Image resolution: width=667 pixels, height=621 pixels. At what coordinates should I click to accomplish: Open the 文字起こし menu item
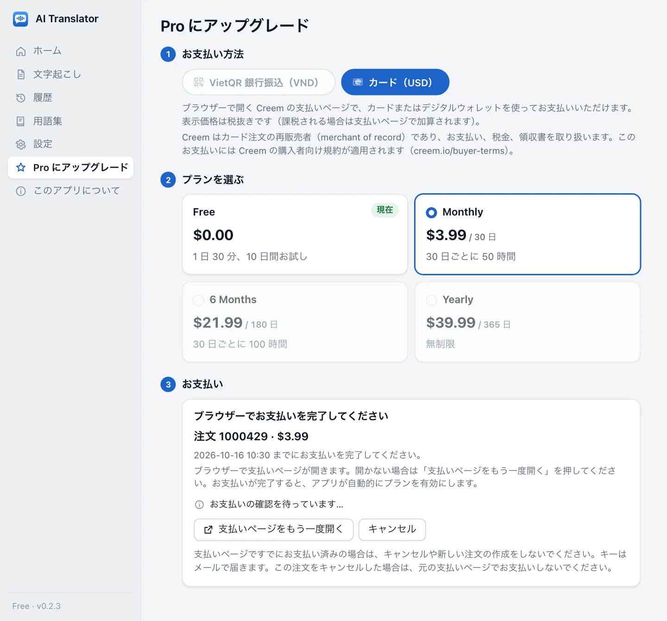70,74
